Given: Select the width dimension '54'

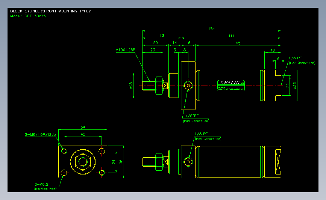Looking at the screenshot, I should pyautogui.click(x=83, y=127).
